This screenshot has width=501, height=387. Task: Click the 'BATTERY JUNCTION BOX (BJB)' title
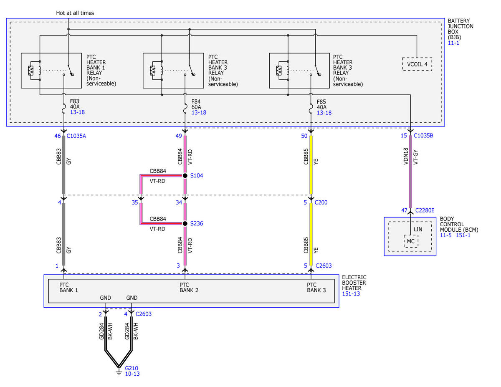tap(461, 29)
